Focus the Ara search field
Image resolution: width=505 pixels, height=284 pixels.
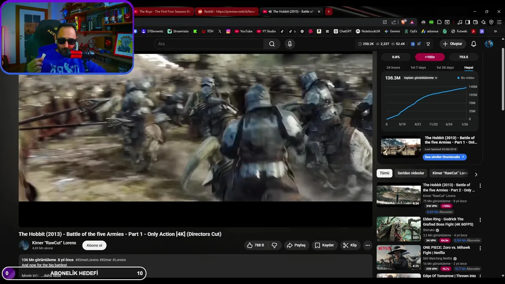tap(209, 44)
